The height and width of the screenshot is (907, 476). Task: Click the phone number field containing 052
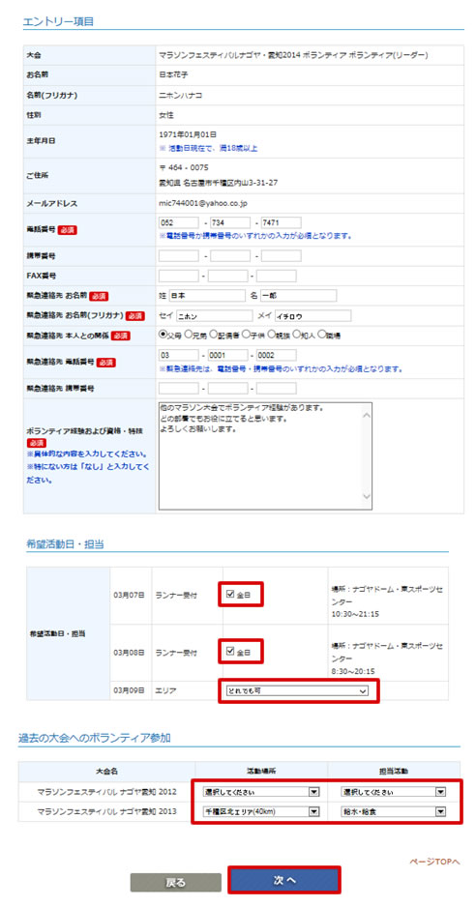point(178,223)
